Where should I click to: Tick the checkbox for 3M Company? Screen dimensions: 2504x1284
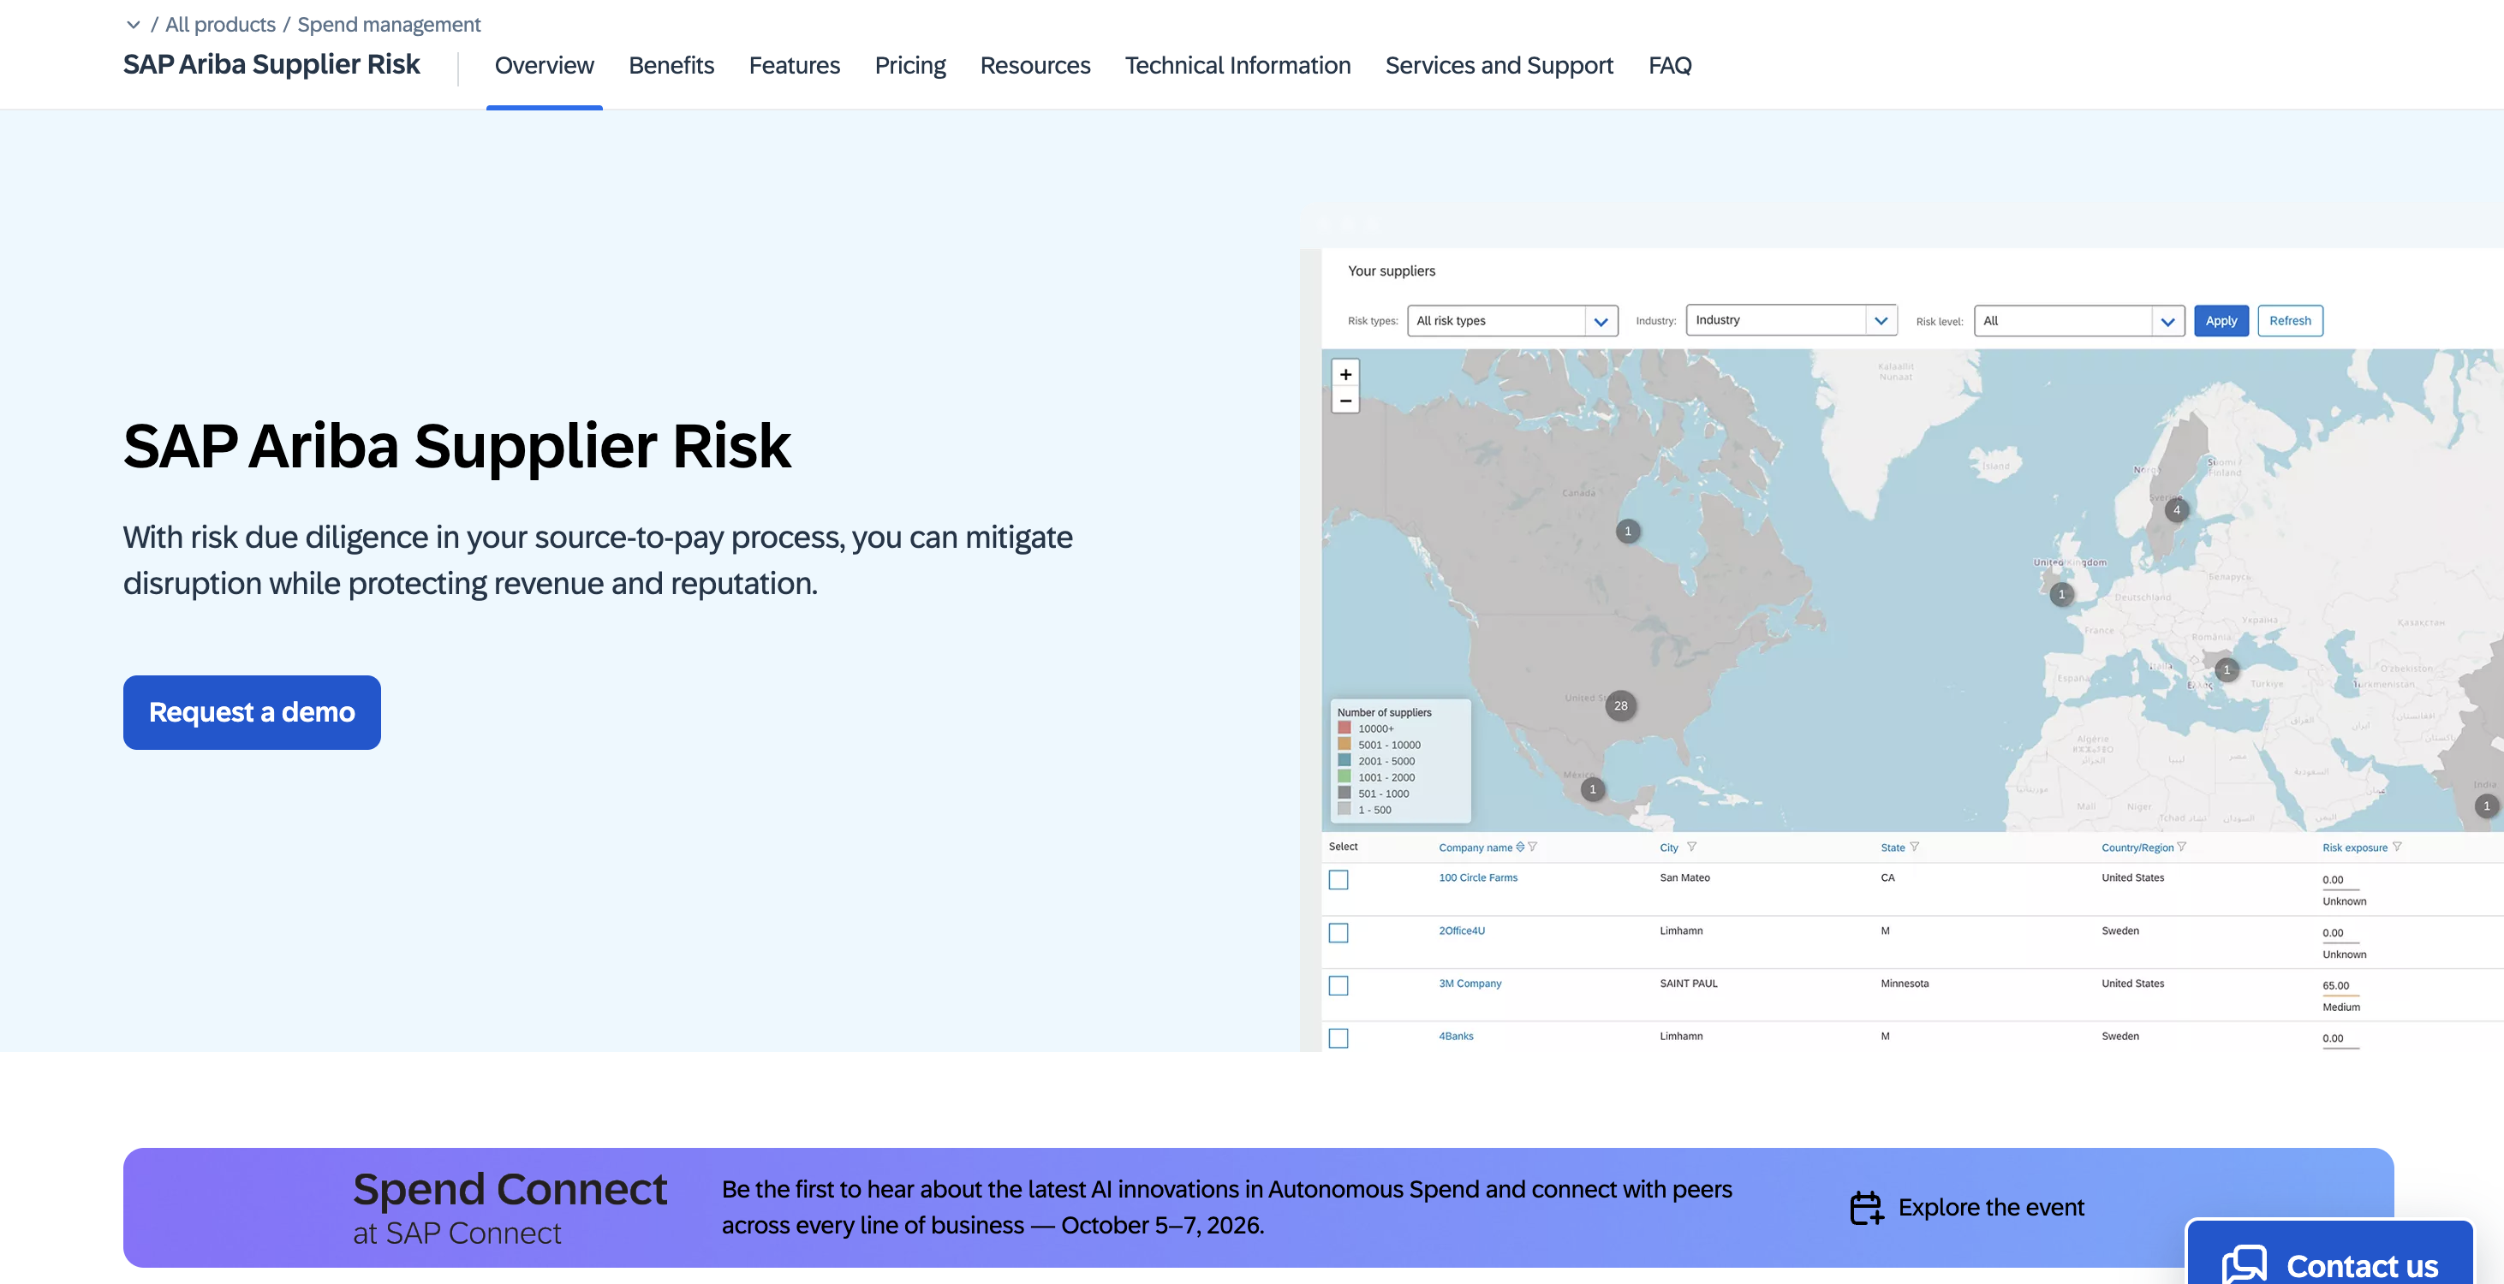coord(1338,985)
